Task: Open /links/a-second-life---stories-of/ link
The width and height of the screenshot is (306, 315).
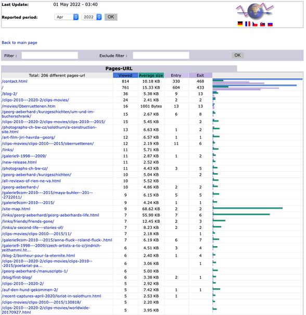Action: point(32,227)
